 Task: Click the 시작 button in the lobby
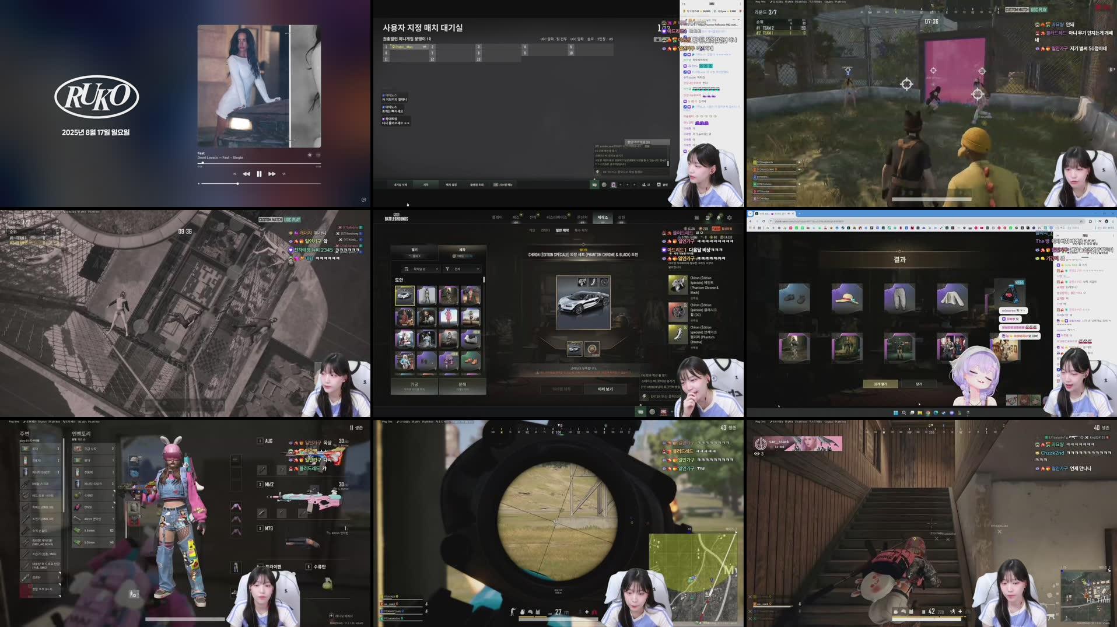pyautogui.click(x=426, y=185)
